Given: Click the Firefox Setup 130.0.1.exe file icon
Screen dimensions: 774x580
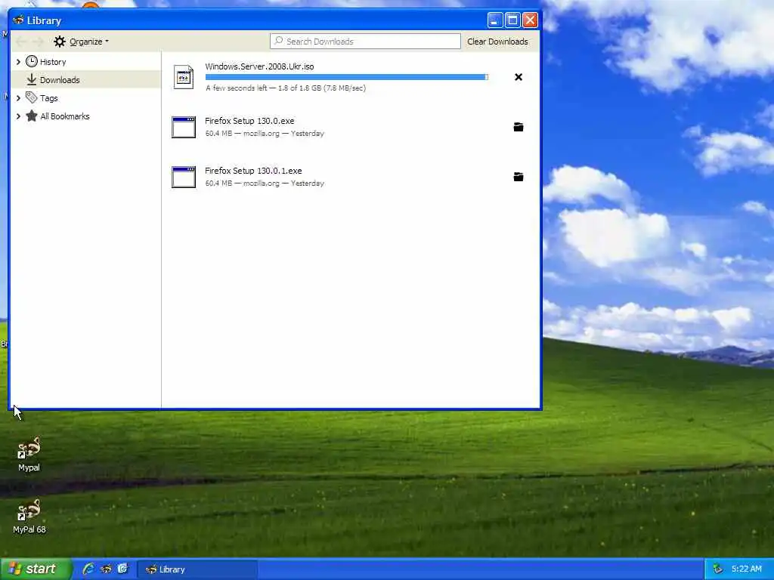Looking at the screenshot, I should pyautogui.click(x=184, y=177).
